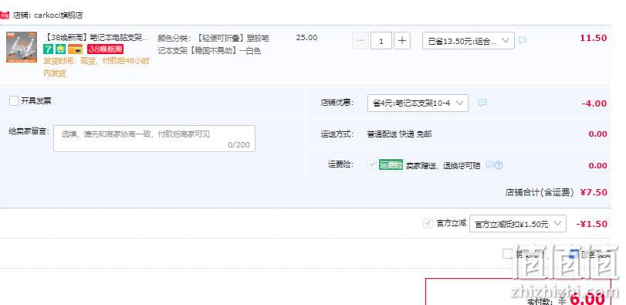Open the 店铺优惠 省4元 coupon dropdown
This screenshot has height=305, width=626.
(x=418, y=103)
